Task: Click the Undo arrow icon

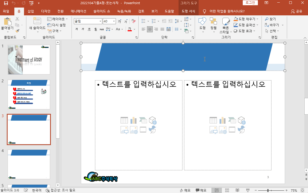Action: 14,3
